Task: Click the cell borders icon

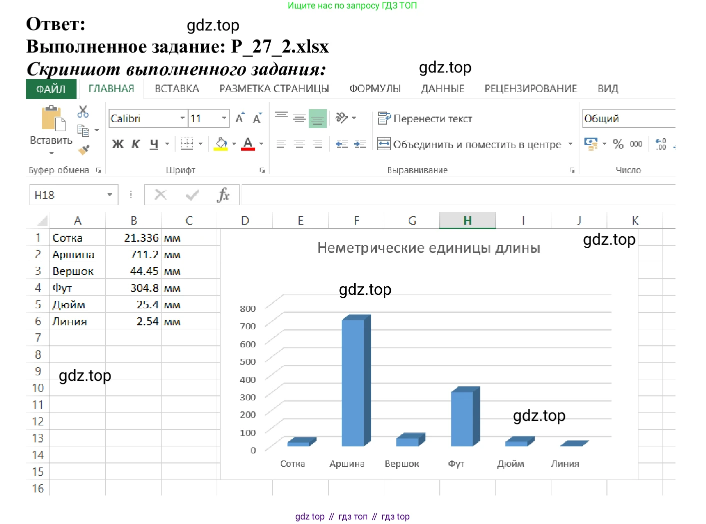Action: pyautogui.click(x=187, y=144)
